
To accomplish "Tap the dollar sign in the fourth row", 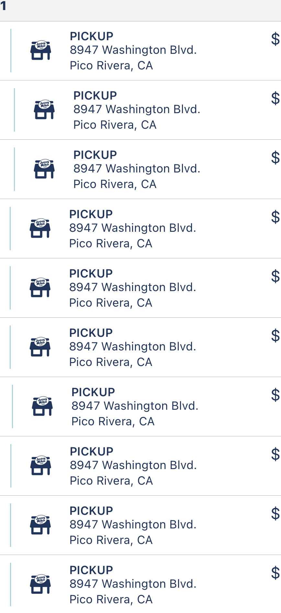I will coord(275,217).
